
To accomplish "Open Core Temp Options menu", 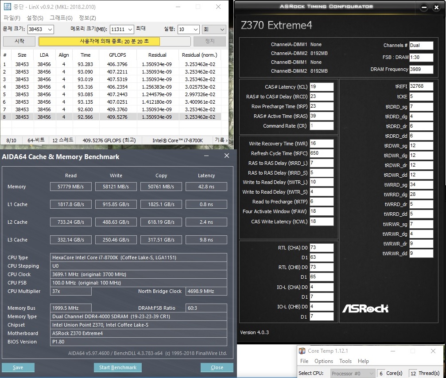I will 324,361.
